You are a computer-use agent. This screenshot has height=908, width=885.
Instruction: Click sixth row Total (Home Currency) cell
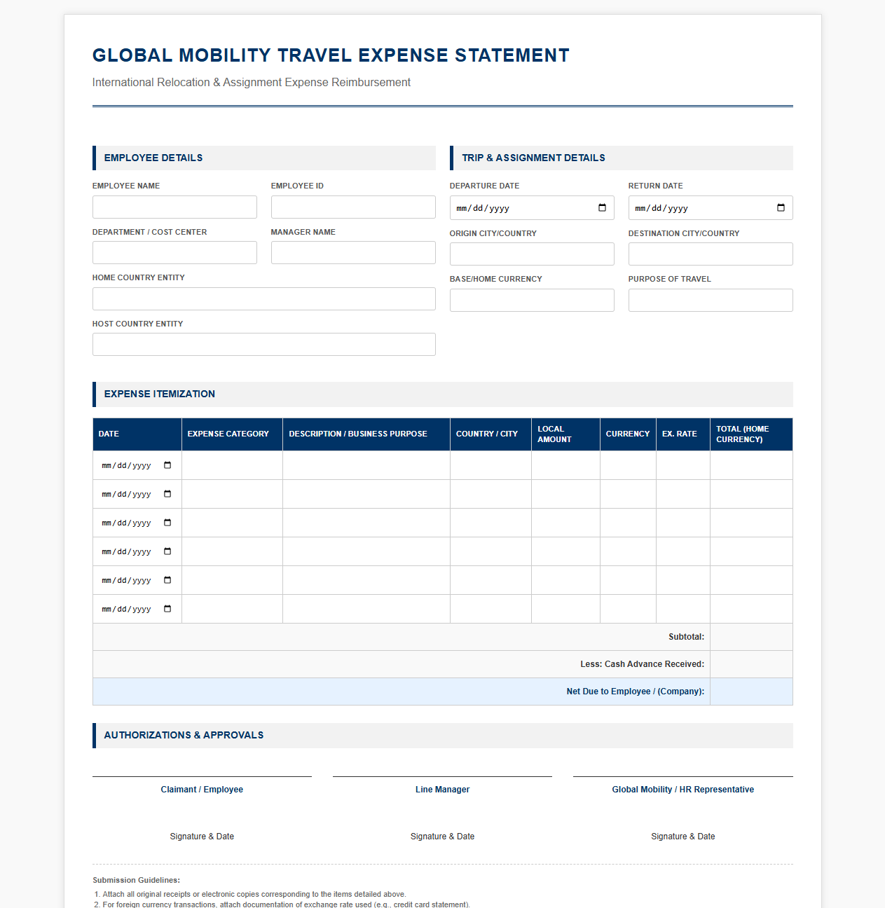click(751, 609)
